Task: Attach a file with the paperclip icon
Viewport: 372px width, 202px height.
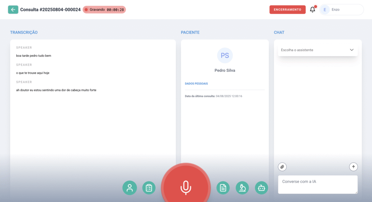Action: [282, 167]
